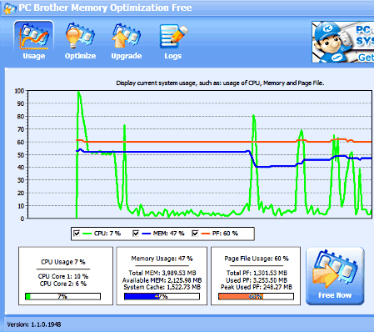
Task: Click the 'CPU Core 1: 10 %' text
Action: click(63, 276)
